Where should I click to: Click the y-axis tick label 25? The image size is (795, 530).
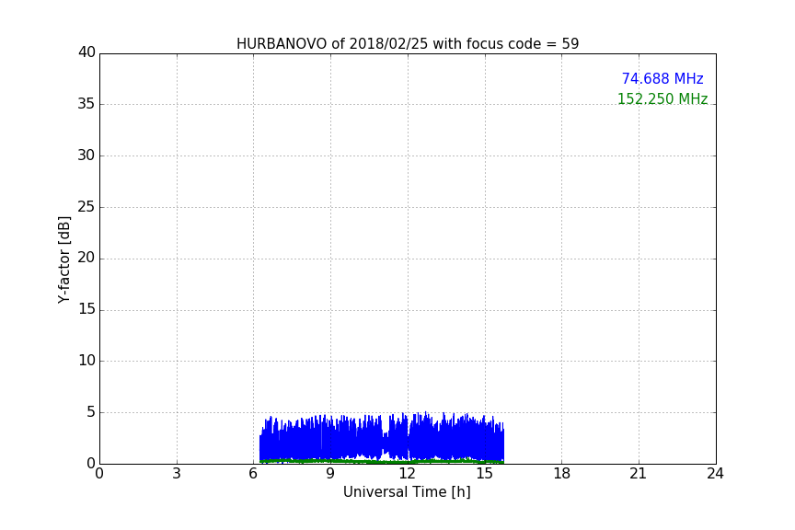point(86,206)
